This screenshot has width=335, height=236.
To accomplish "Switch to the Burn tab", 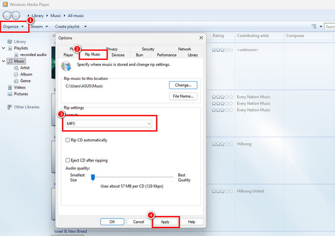I will click(139, 55).
